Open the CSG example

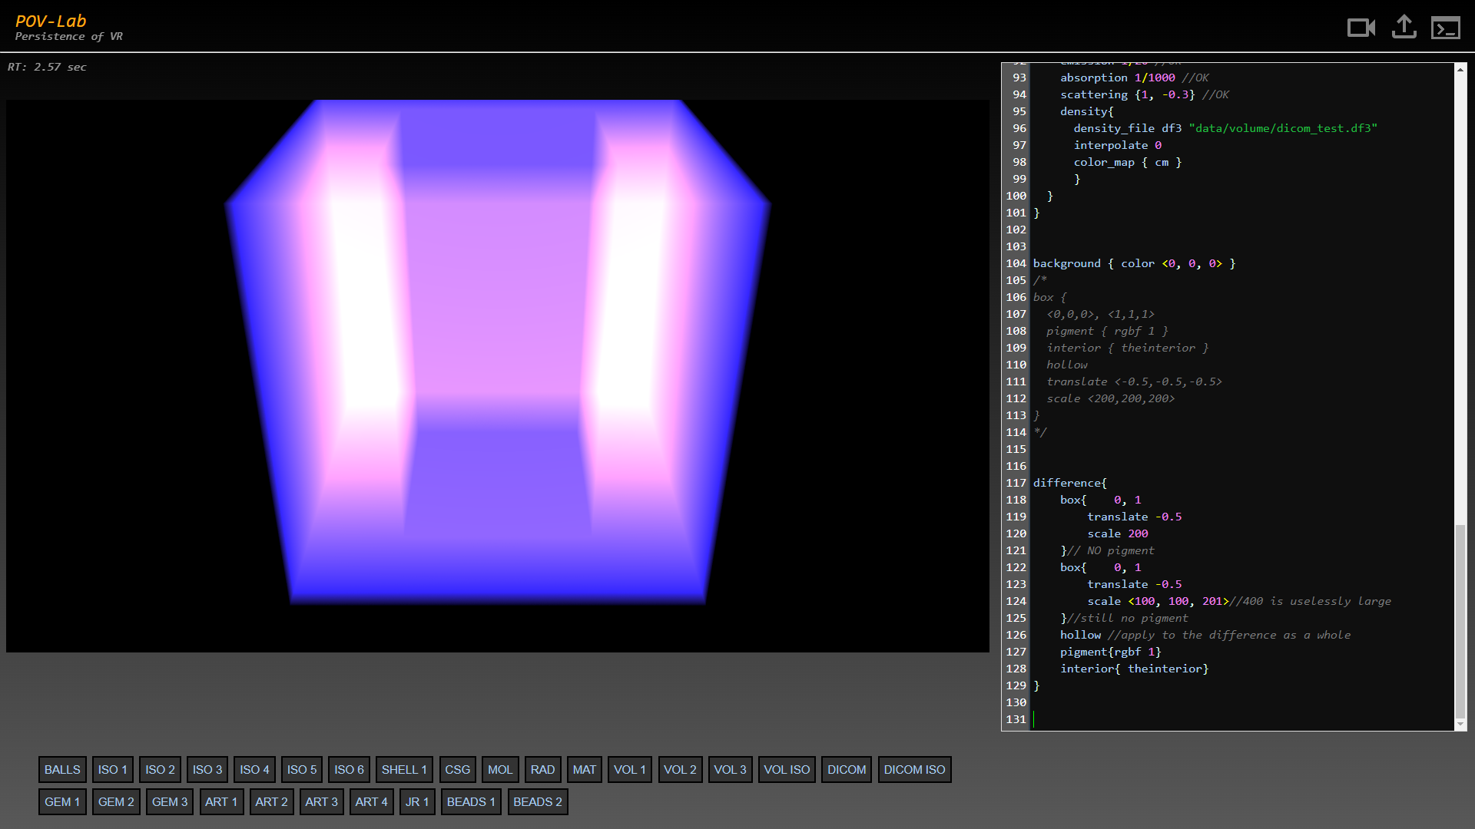pos(457,769)
